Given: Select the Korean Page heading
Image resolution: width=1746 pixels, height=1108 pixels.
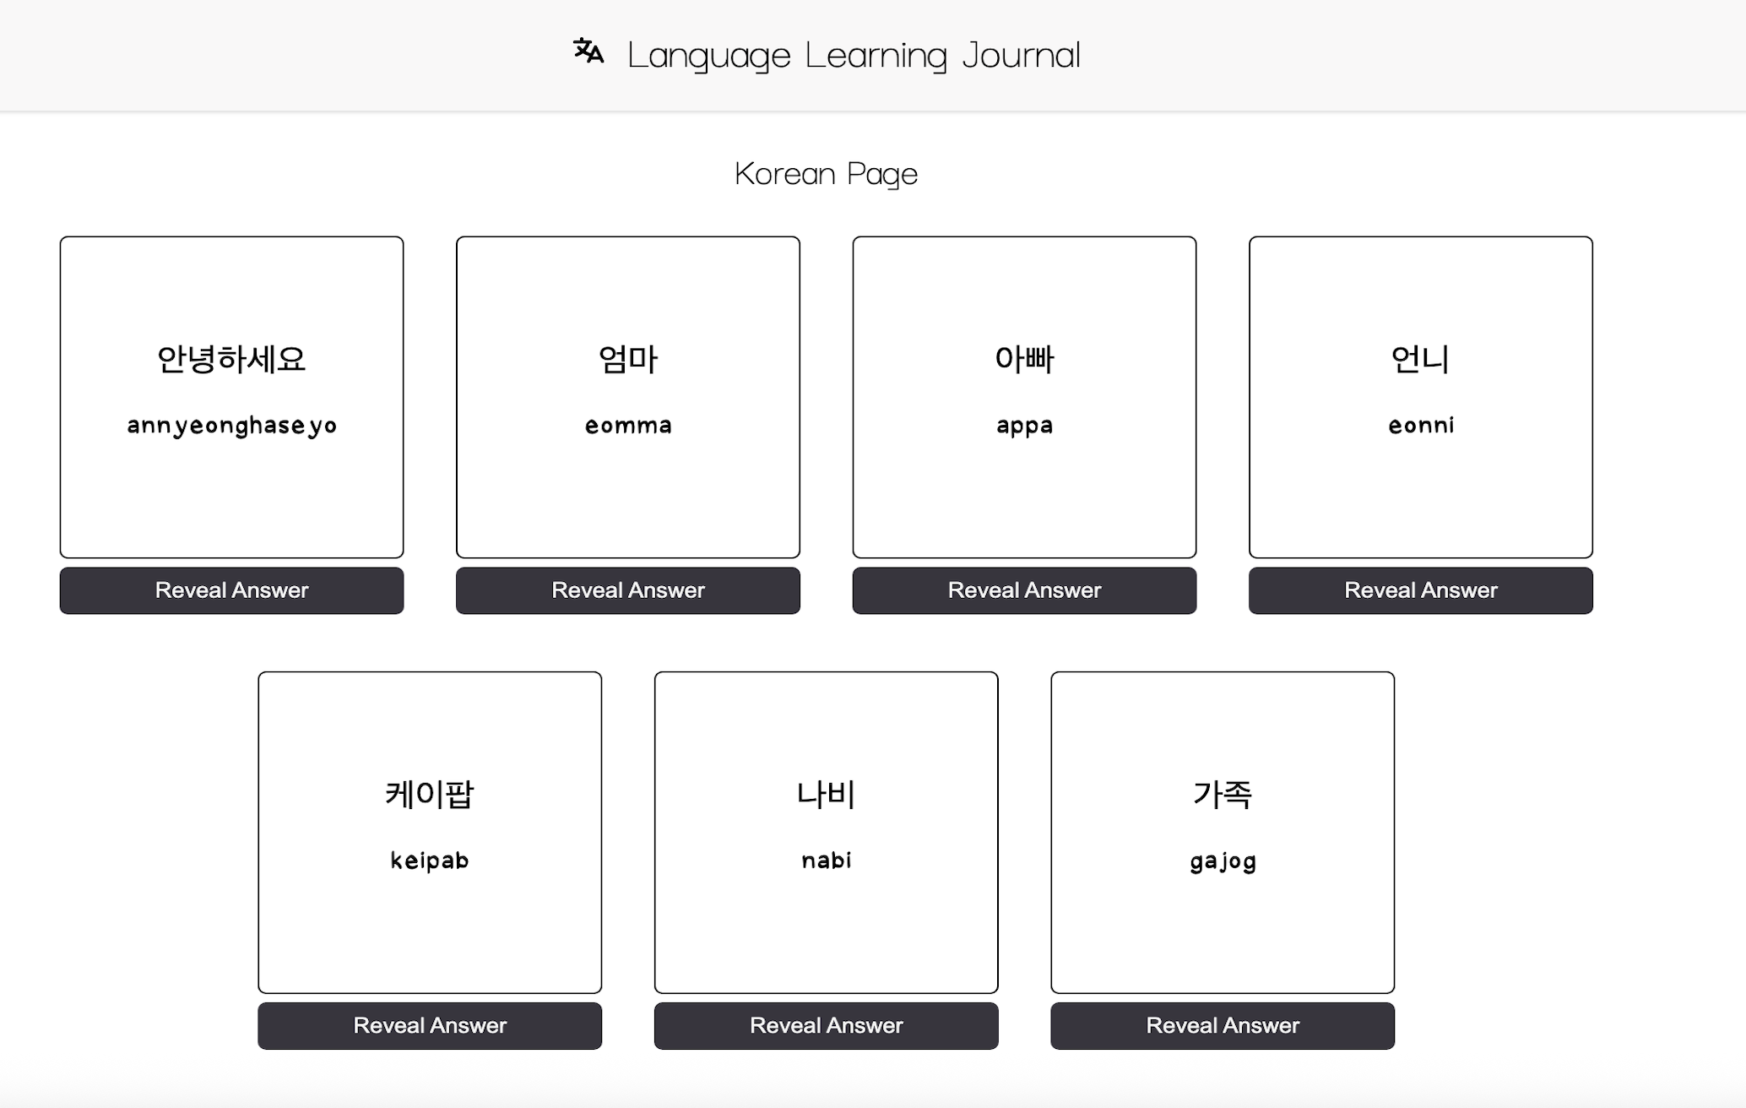Looking at the screenshot, I should pyautogui.click(x=826, y=174).
